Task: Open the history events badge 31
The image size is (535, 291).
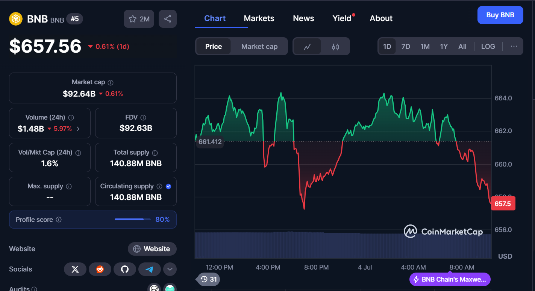Action: [x=208, y=279]
